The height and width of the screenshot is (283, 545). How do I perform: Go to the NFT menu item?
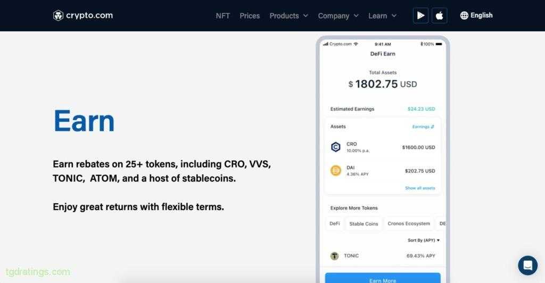click(x=223, y=16)
